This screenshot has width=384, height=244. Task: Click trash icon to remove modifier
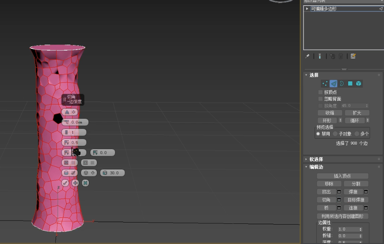point(341,56)
